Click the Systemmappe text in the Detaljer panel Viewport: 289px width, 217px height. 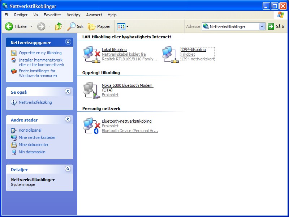pos(23,184)
